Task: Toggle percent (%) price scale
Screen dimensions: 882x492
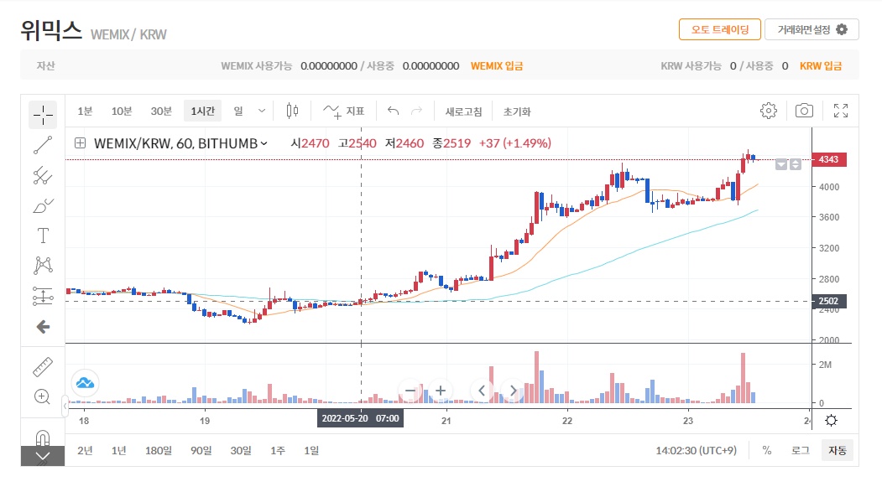Action: pos(767,450)
